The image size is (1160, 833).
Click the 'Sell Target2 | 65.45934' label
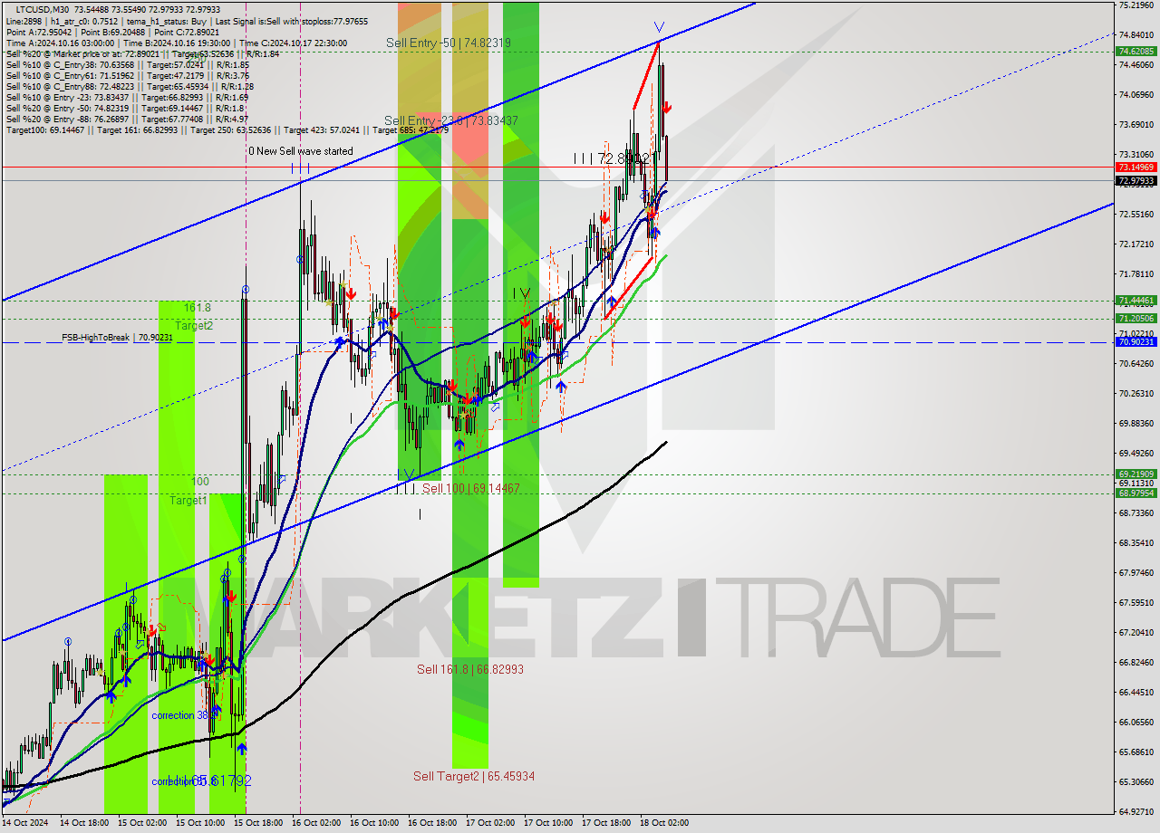474,776
